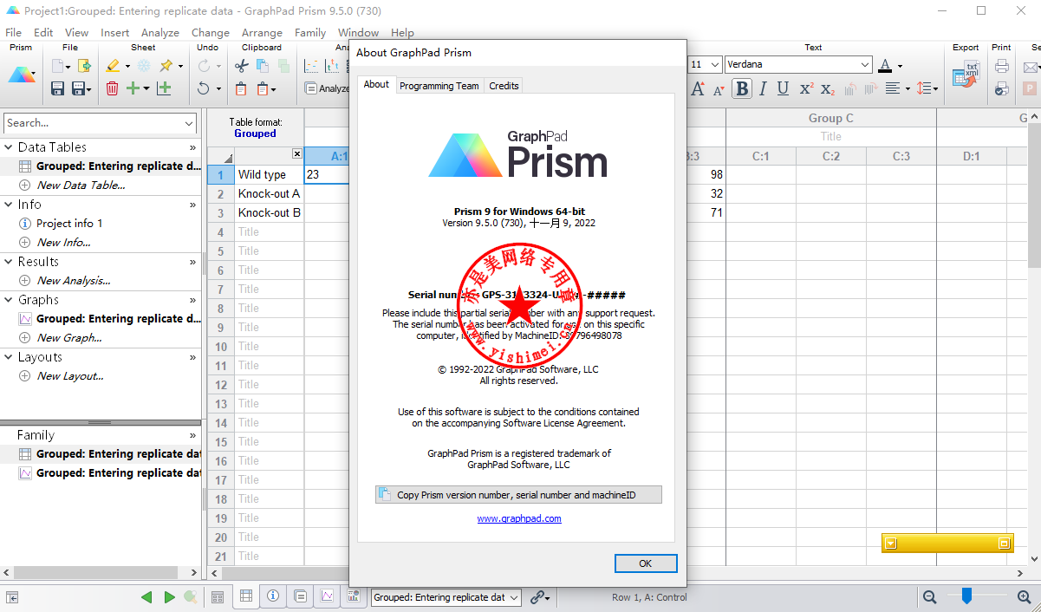Toggle Bold formatting
The height and width of the screenshot is (612, 1041).
[742, 88]
